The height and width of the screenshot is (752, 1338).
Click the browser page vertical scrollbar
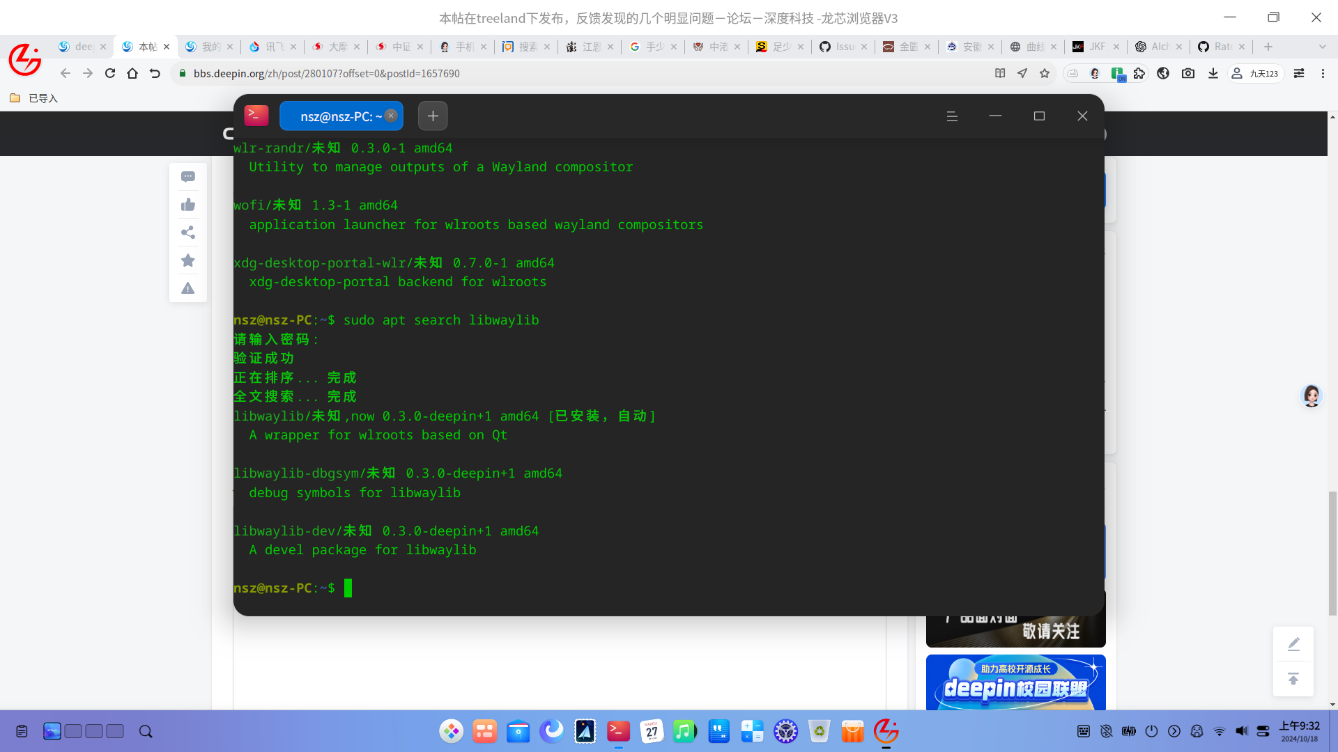pyautogui.click(x=1332, y=553)
